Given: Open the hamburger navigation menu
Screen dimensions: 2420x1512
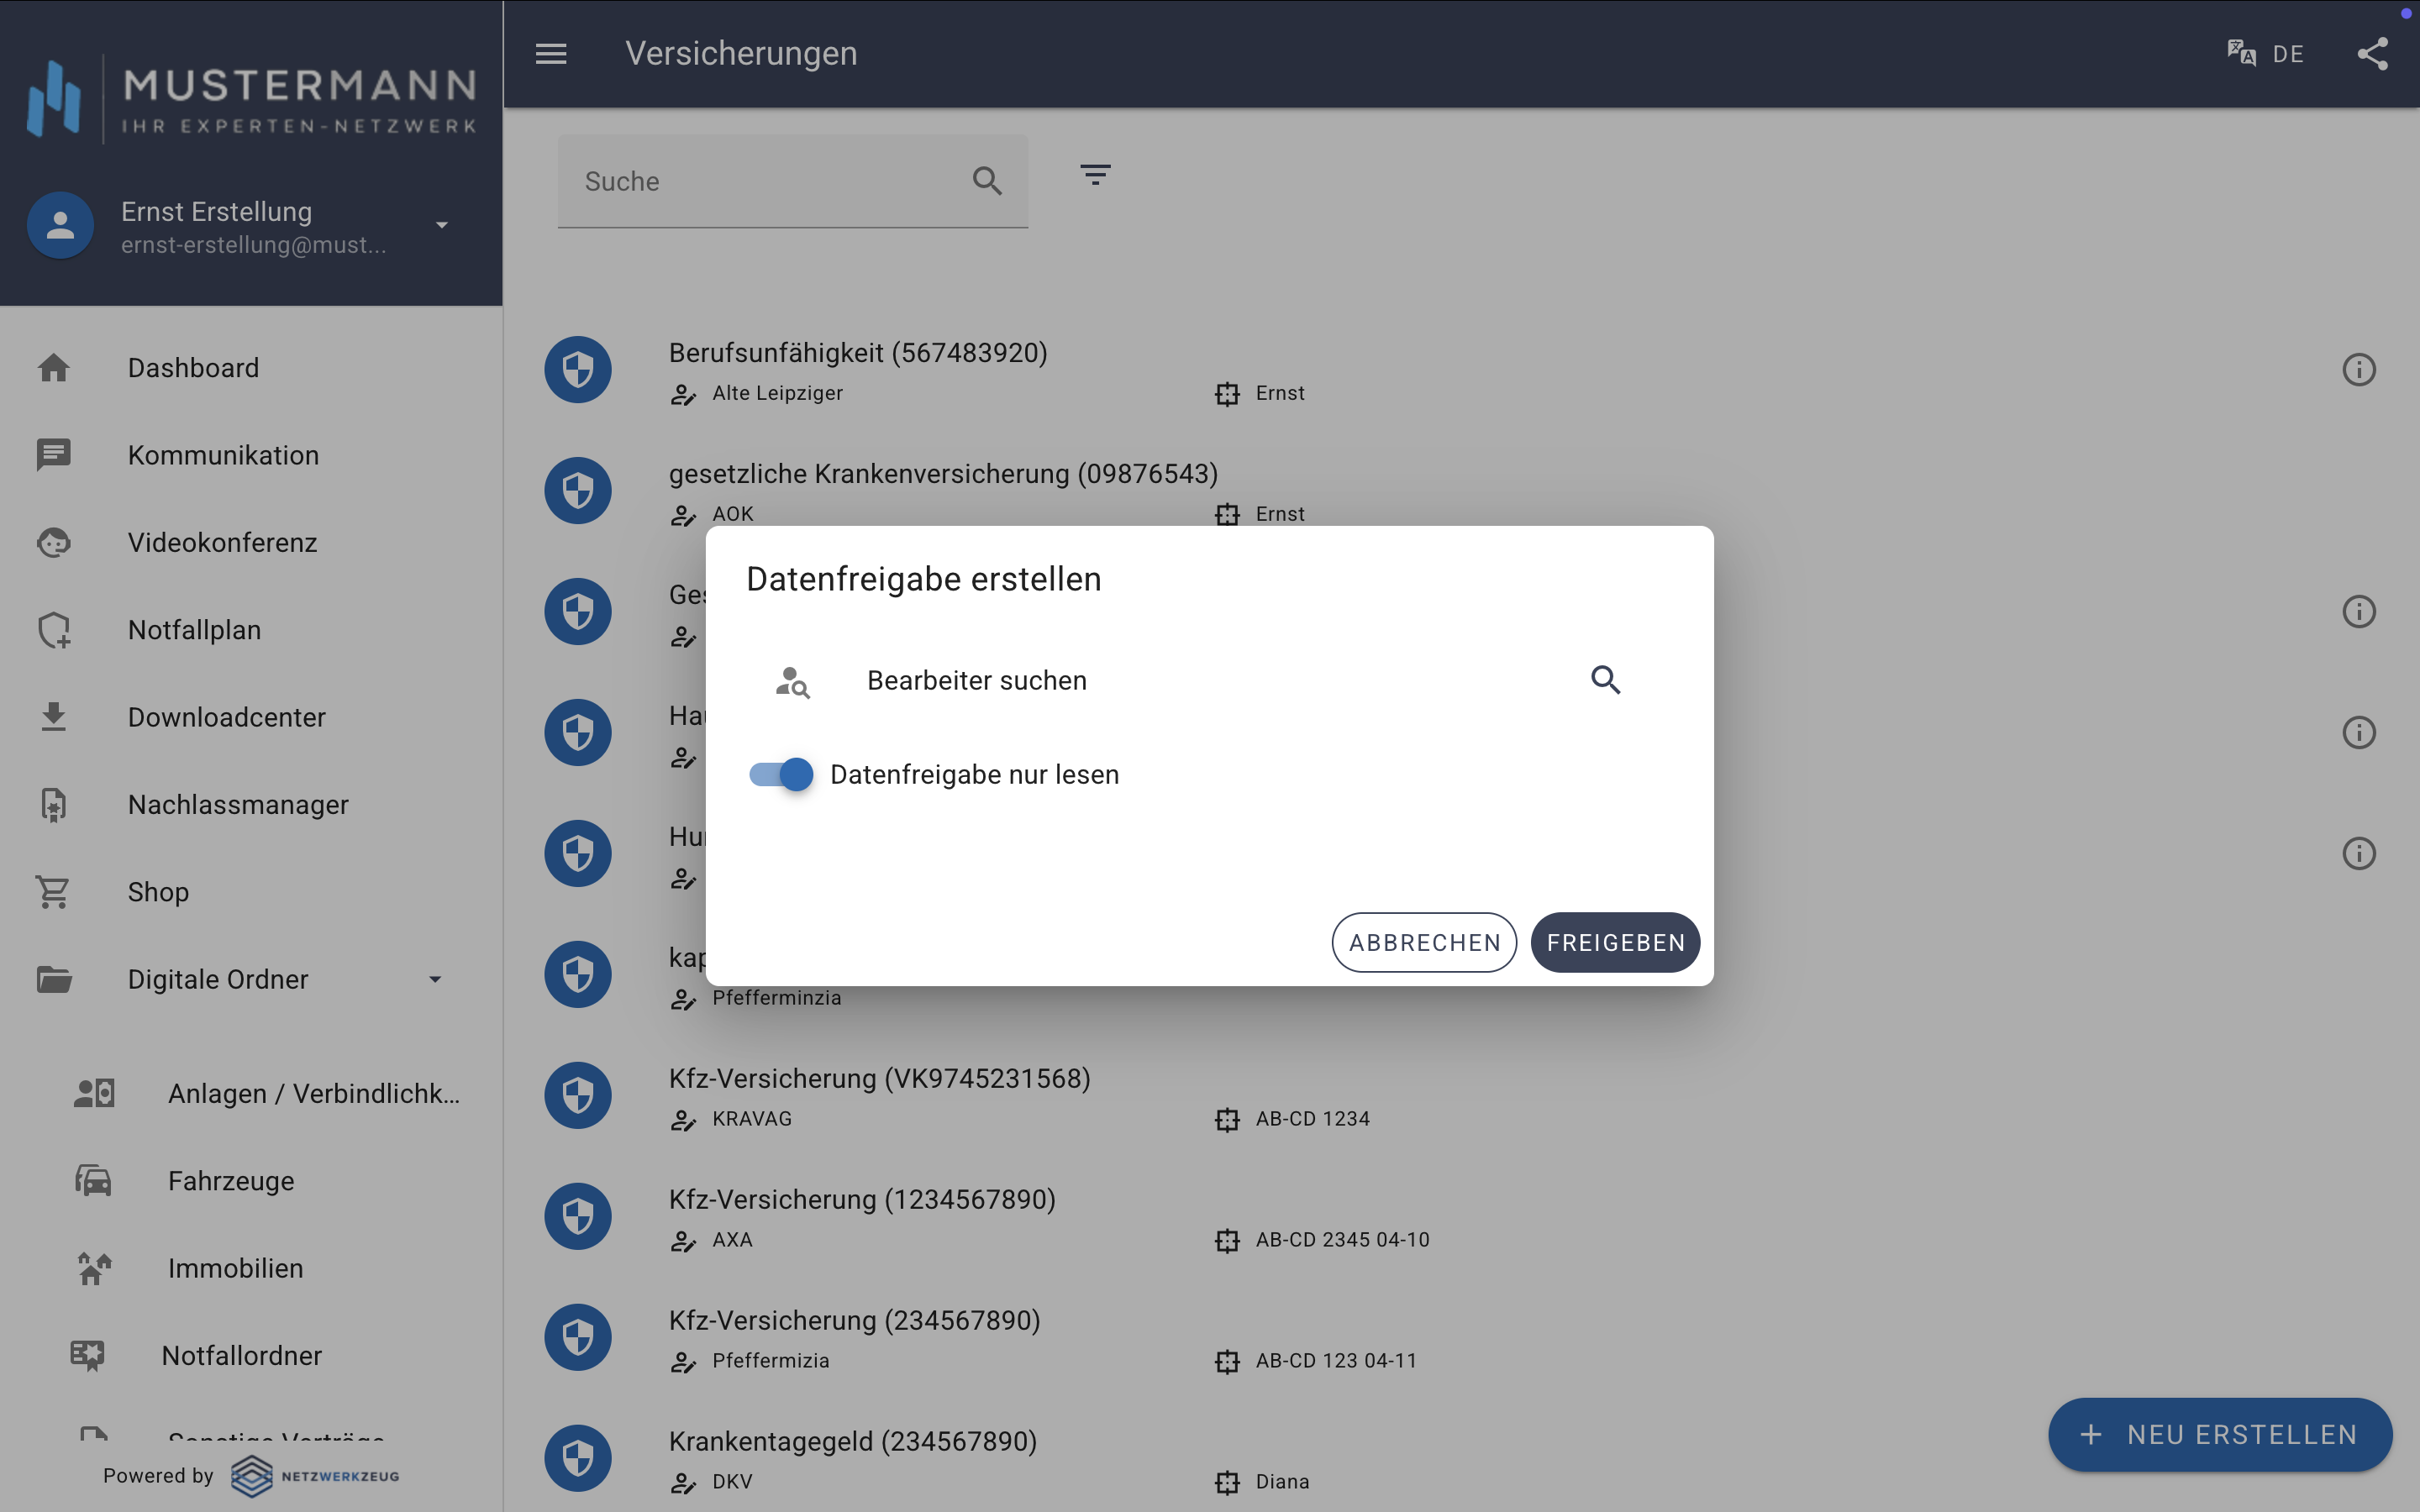Looking at the screenshot, I should pyautogui.click(x=551, y=54).
